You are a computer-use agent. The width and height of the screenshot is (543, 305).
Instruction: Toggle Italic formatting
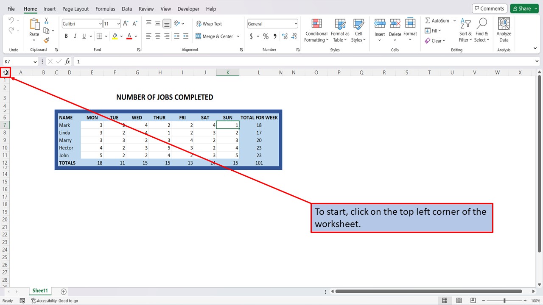(75, 36)
